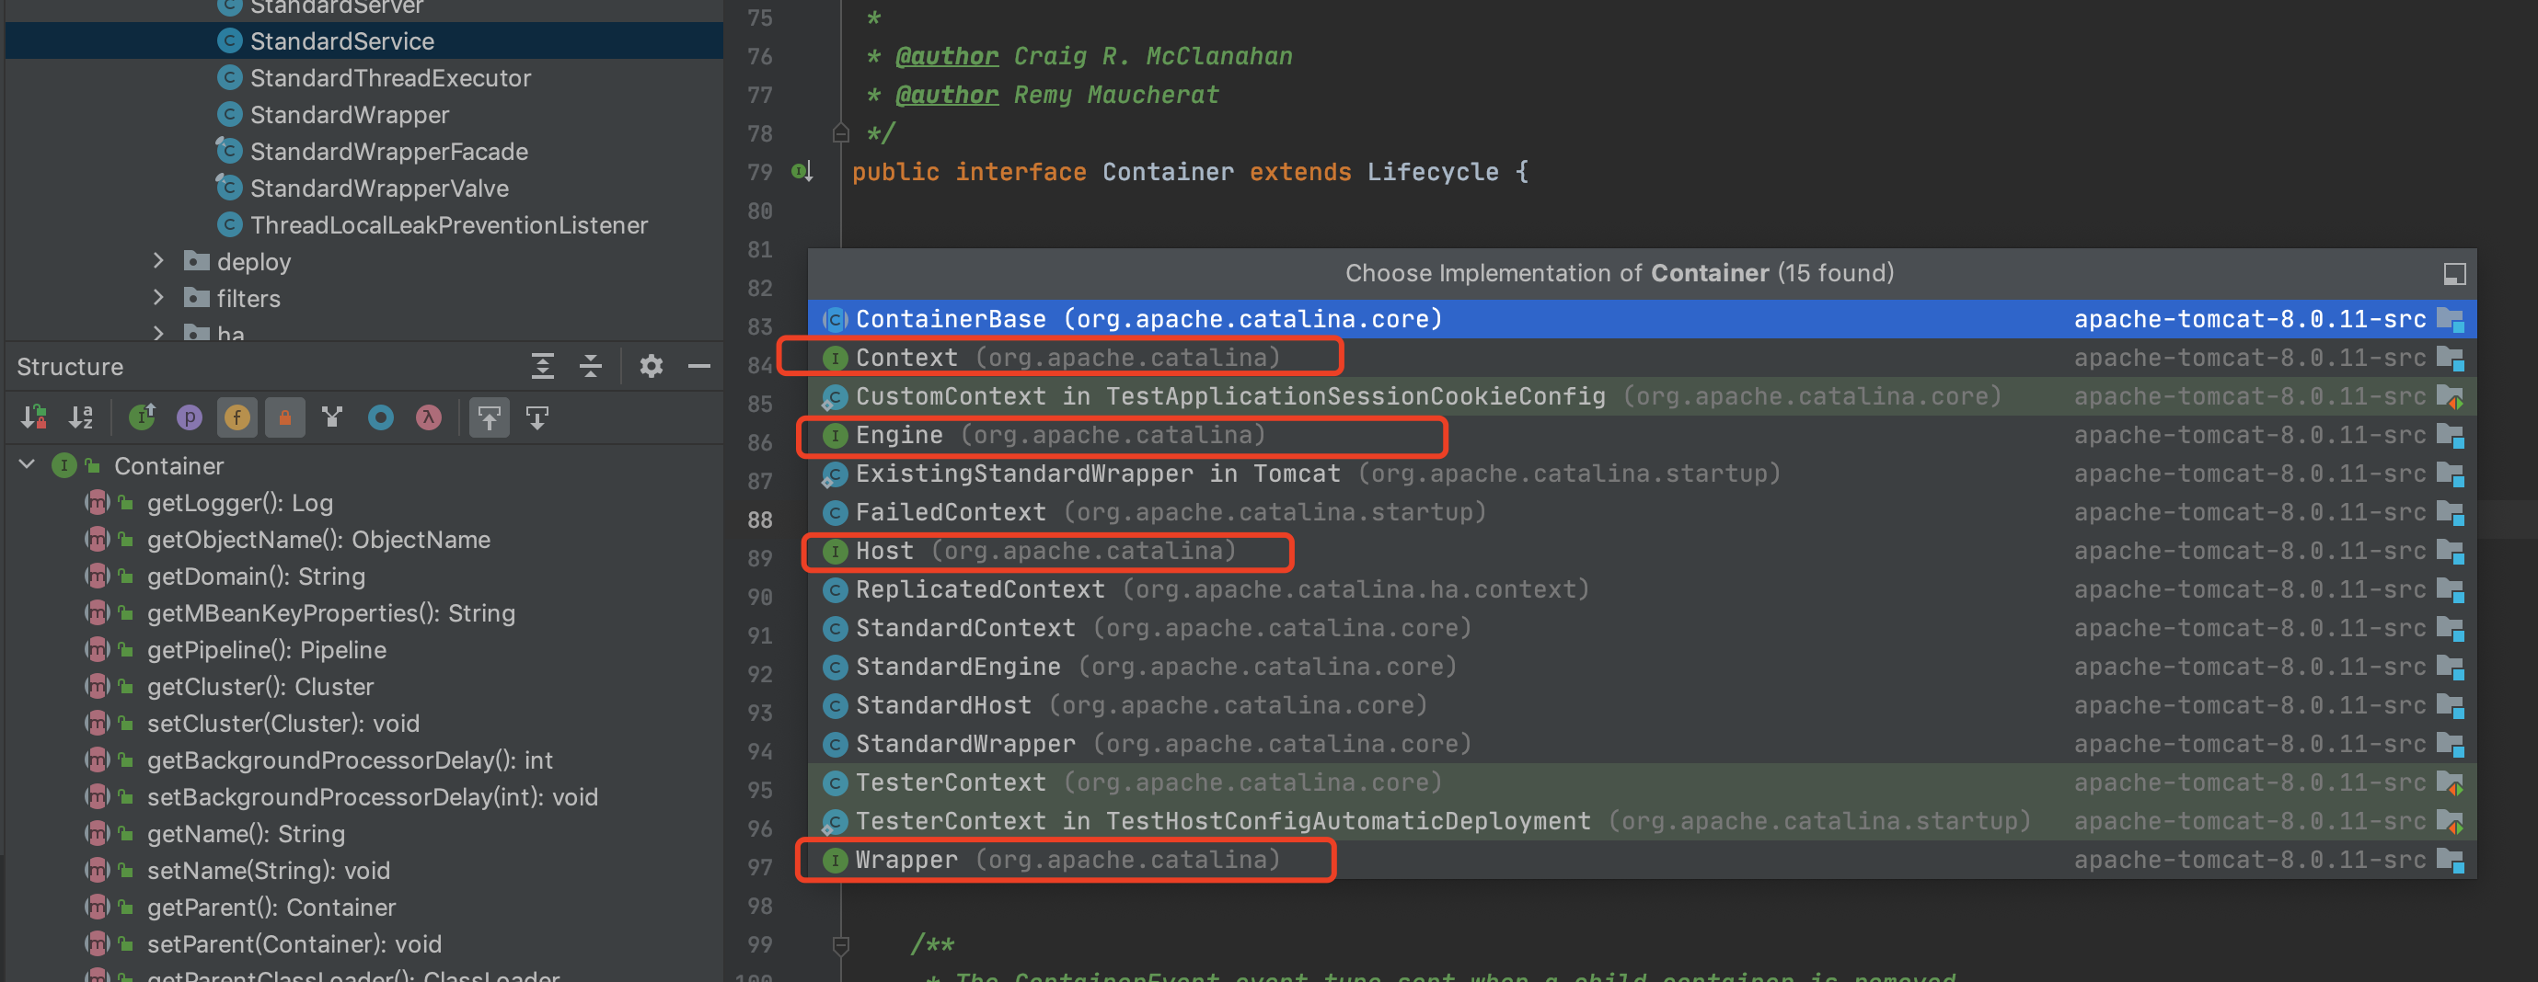Enable Autoscroll from Source in Structure

(537, 417)
